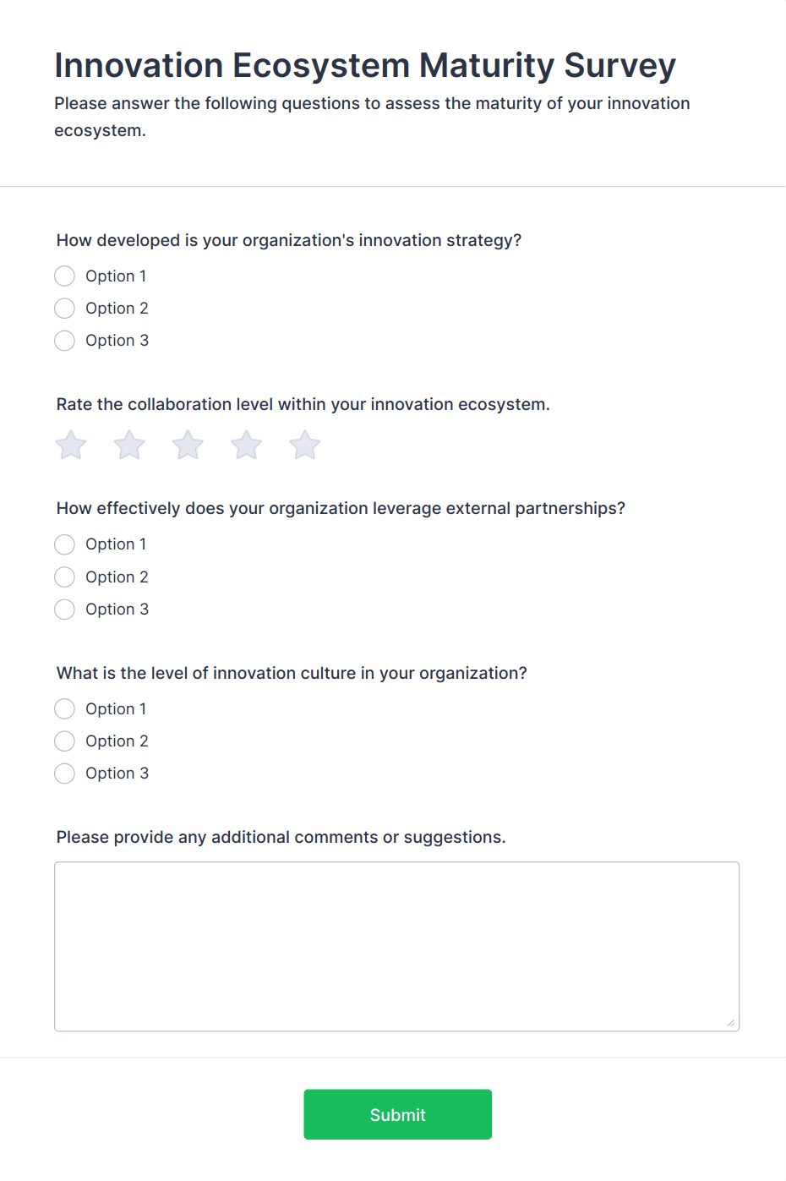Pick Option 3 for innovation strategy
The height and width of the screenshot is (1181, 786).
[65, 341]
